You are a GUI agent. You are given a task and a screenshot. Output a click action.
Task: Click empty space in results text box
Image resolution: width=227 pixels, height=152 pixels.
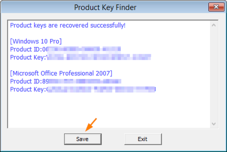pos(109,110)
